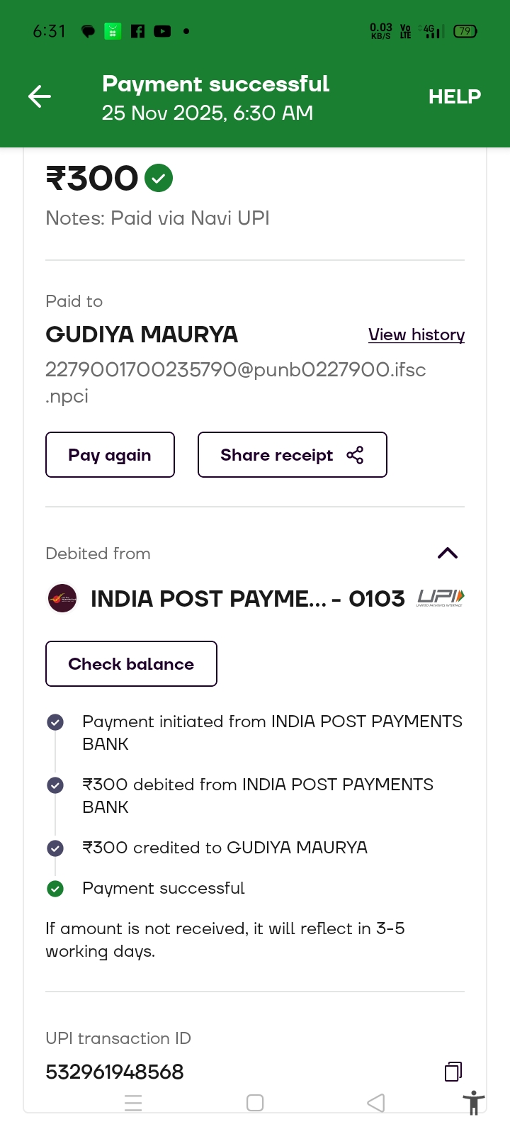Tap the Android back triangle button
This screenshot has width=510, height=1134.
pyautogui.click(x=376, y=1103)
